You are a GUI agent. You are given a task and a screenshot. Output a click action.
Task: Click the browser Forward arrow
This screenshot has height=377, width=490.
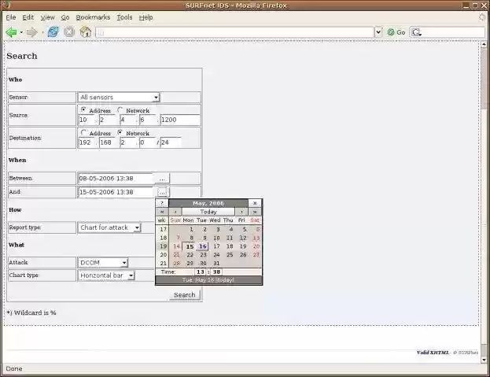point(31,32)
